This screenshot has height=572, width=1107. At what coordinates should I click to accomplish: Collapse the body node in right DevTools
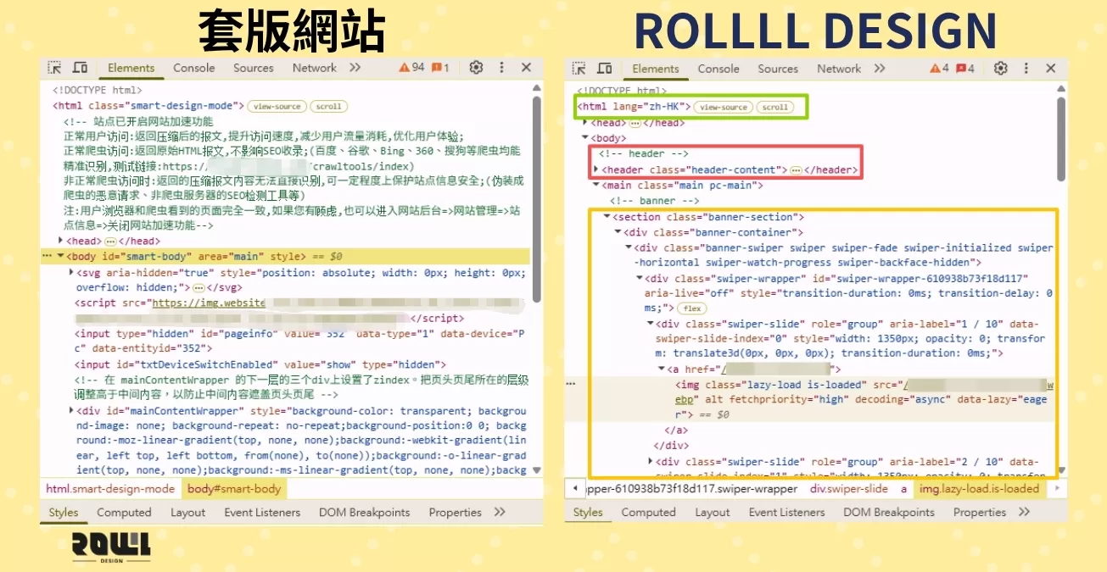coord(585,138)
